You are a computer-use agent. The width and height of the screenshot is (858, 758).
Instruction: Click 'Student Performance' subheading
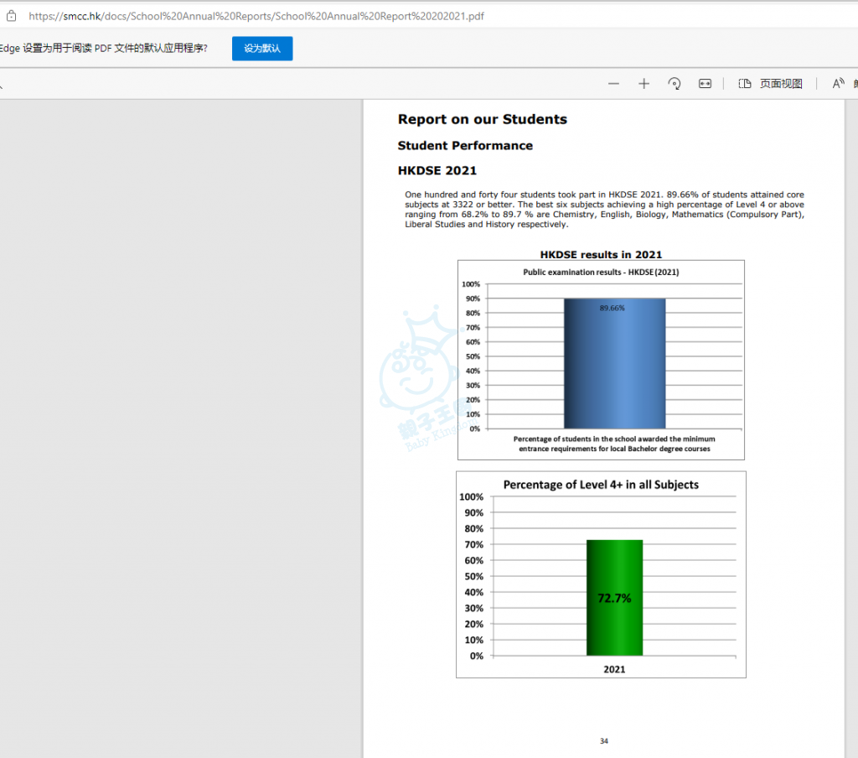(465, 146)
